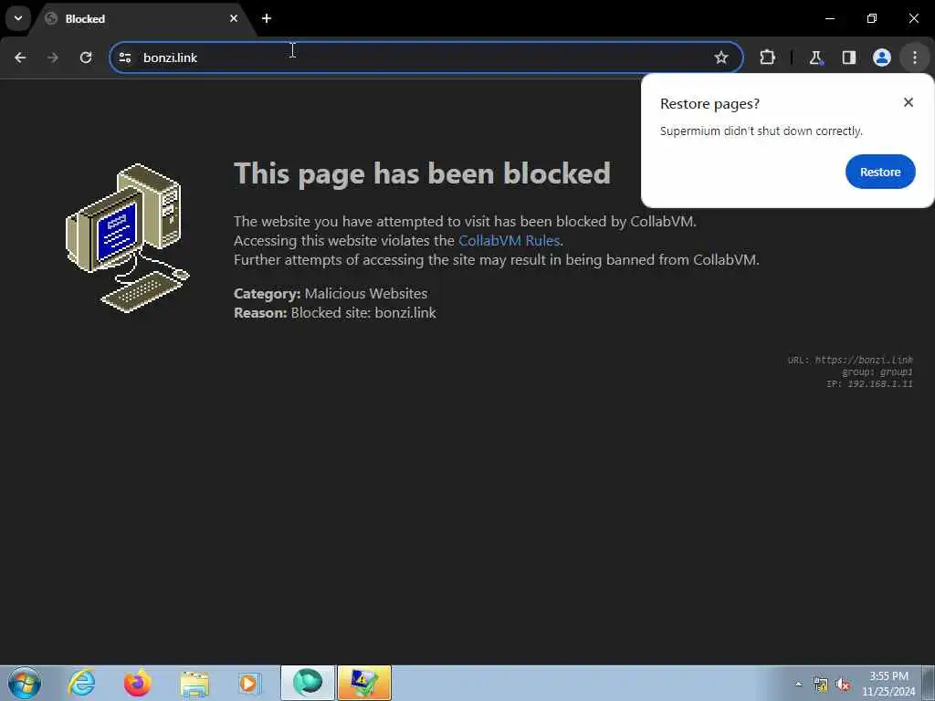Click the 'IP: 192.168.1.11' text

pyautogui.click(x=869, y=383)
